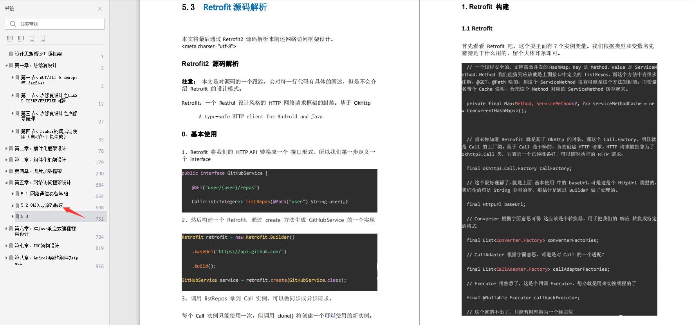Click the GitHubService interface code block
Image resolution: width=693 pixels, height=325 pixels.
point(280,191)
